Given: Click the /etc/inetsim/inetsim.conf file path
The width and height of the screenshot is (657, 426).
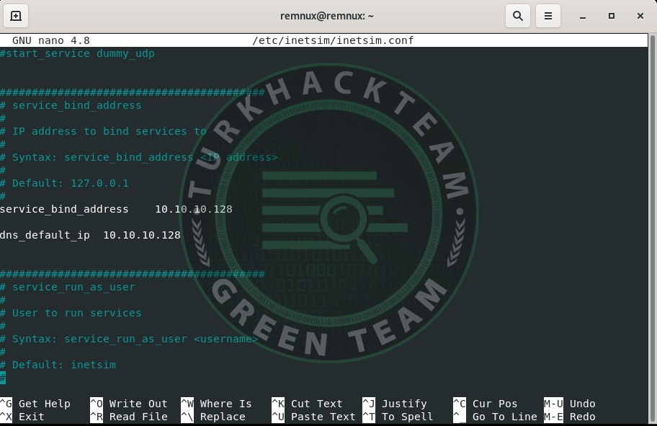Looking at the screenshot, I should pos(333,40).
